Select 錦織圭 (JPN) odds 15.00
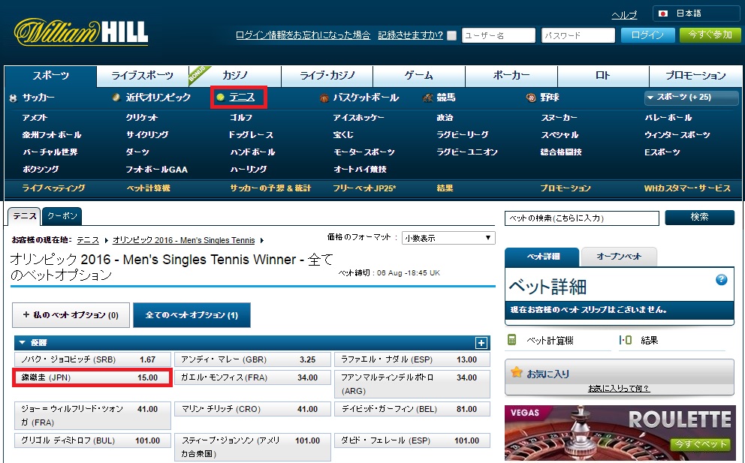Image resolution: width=745 pixels, height=463 pixels. click(x=92, y=377)
